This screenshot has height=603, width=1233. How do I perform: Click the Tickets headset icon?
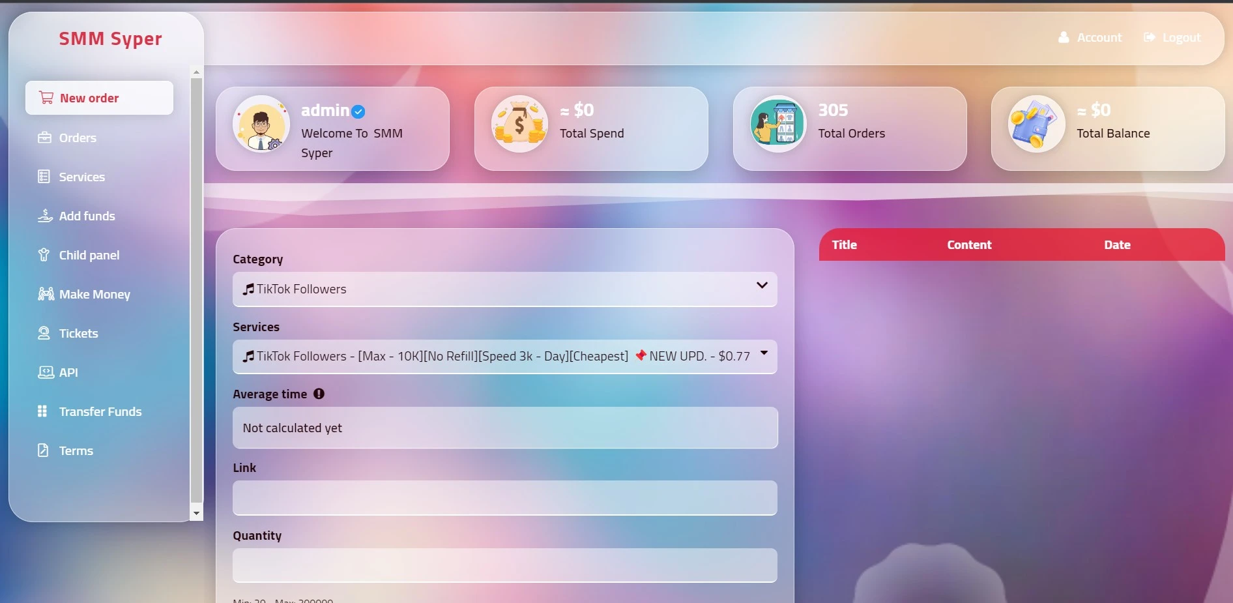[x=44, y=333]
